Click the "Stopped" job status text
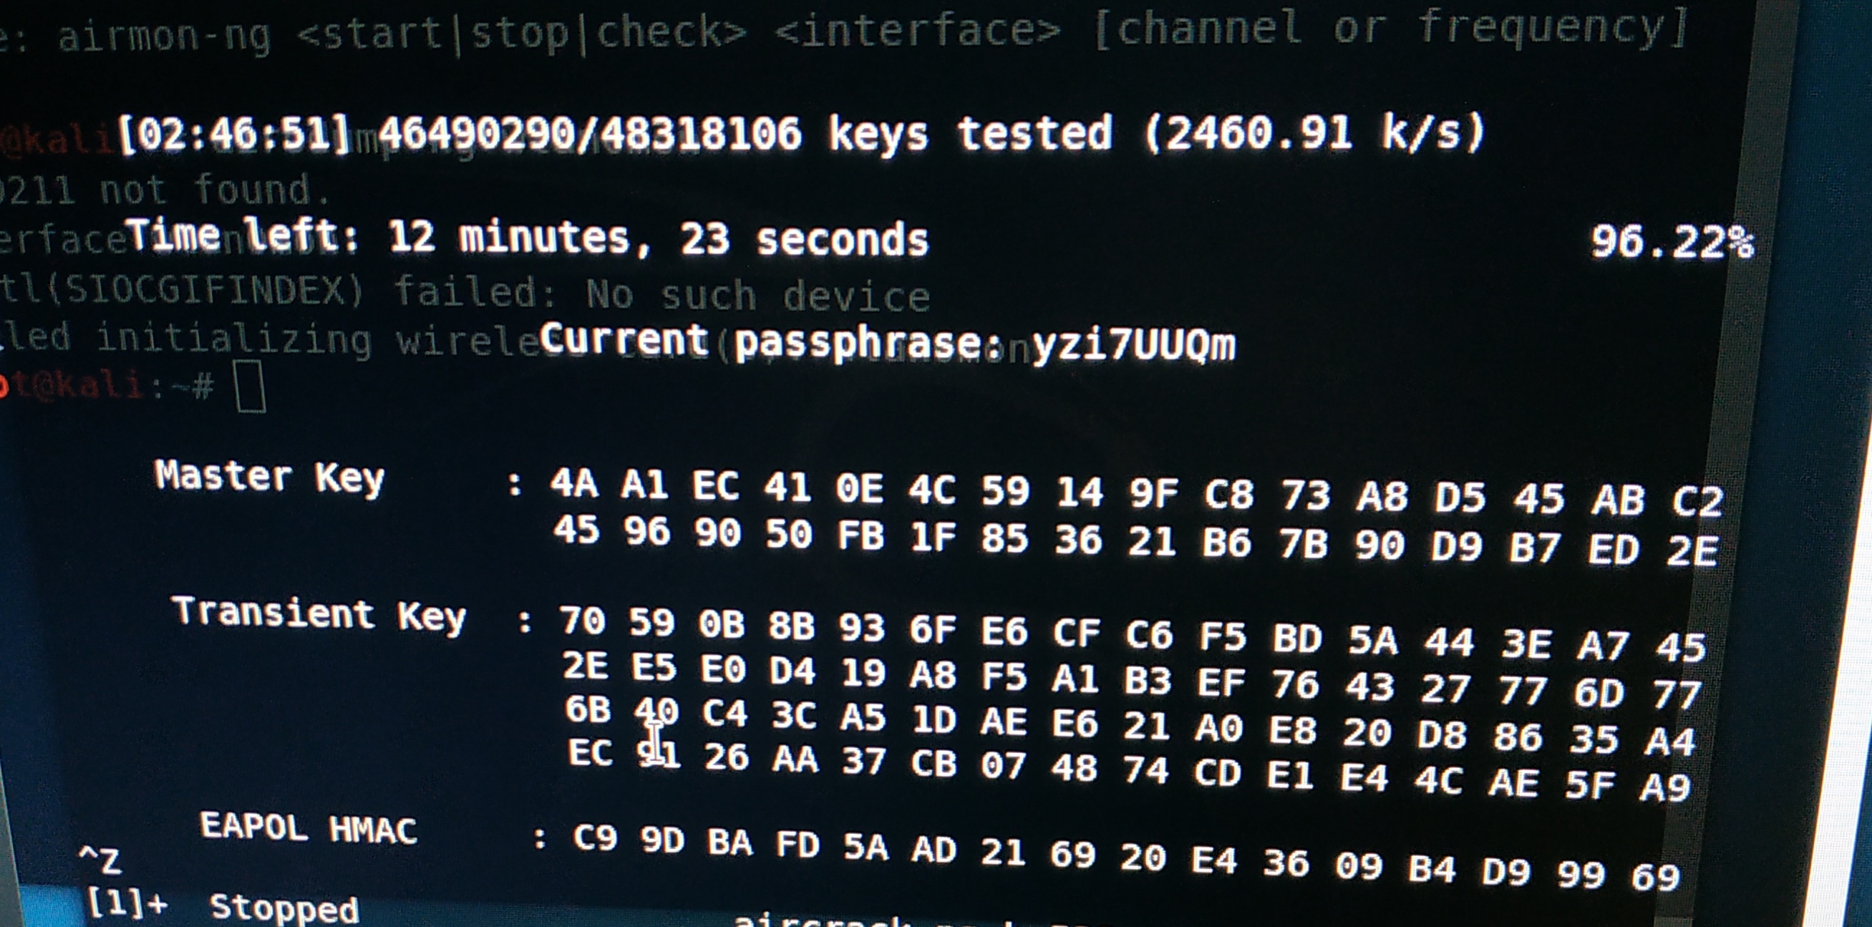The height and width of the screenshot is (927, 1872). [283, 908]
